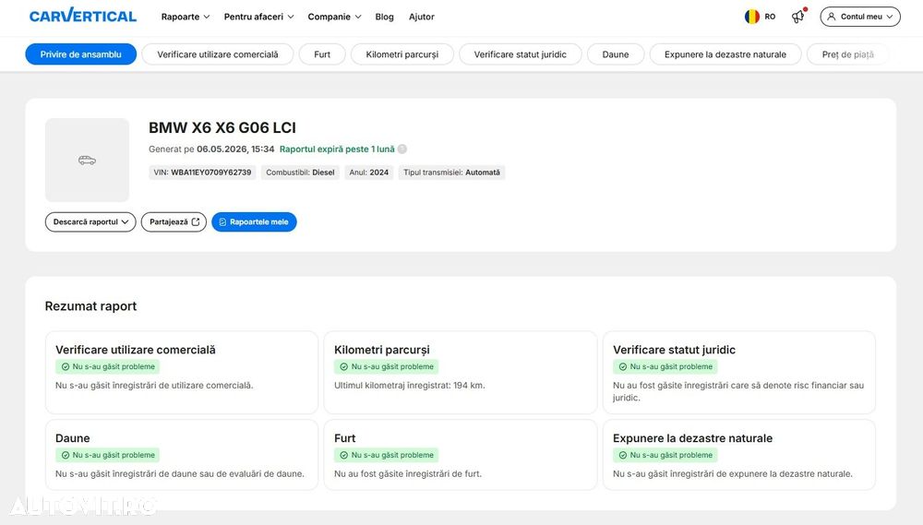Image resolution: width=923 pixels, height=525 pixels.
Task: Select the Privire de ansamblu tab
Action: pyautogui.click(x=80, y=54)
